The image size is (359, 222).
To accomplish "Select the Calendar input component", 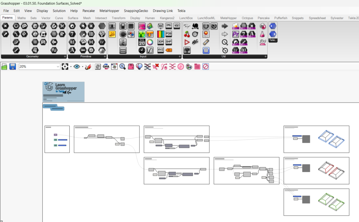I will (142, 42).
